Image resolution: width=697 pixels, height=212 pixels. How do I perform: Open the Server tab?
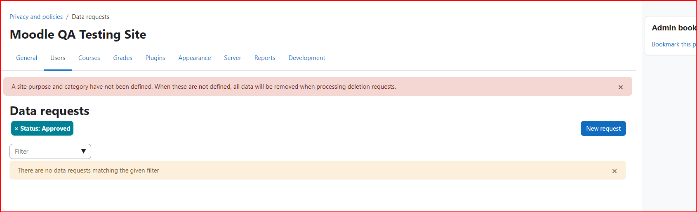[232, 58]
